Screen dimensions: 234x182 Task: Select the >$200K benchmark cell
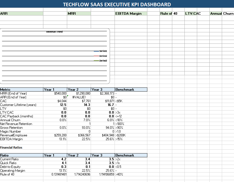point(131,135)
